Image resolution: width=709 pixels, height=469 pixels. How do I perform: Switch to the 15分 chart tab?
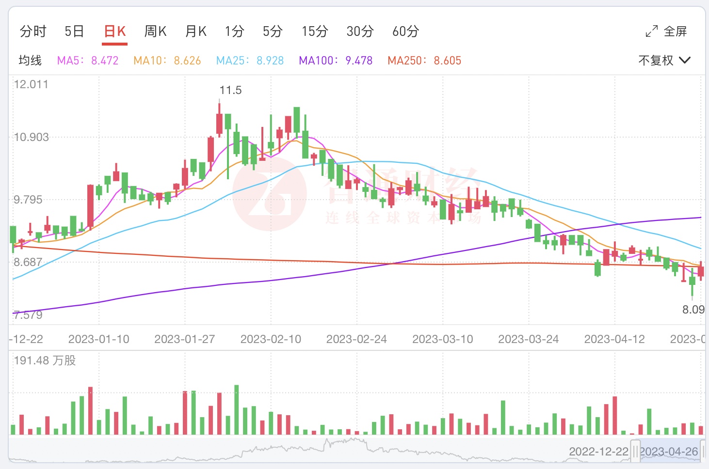[x=315, y=31]
